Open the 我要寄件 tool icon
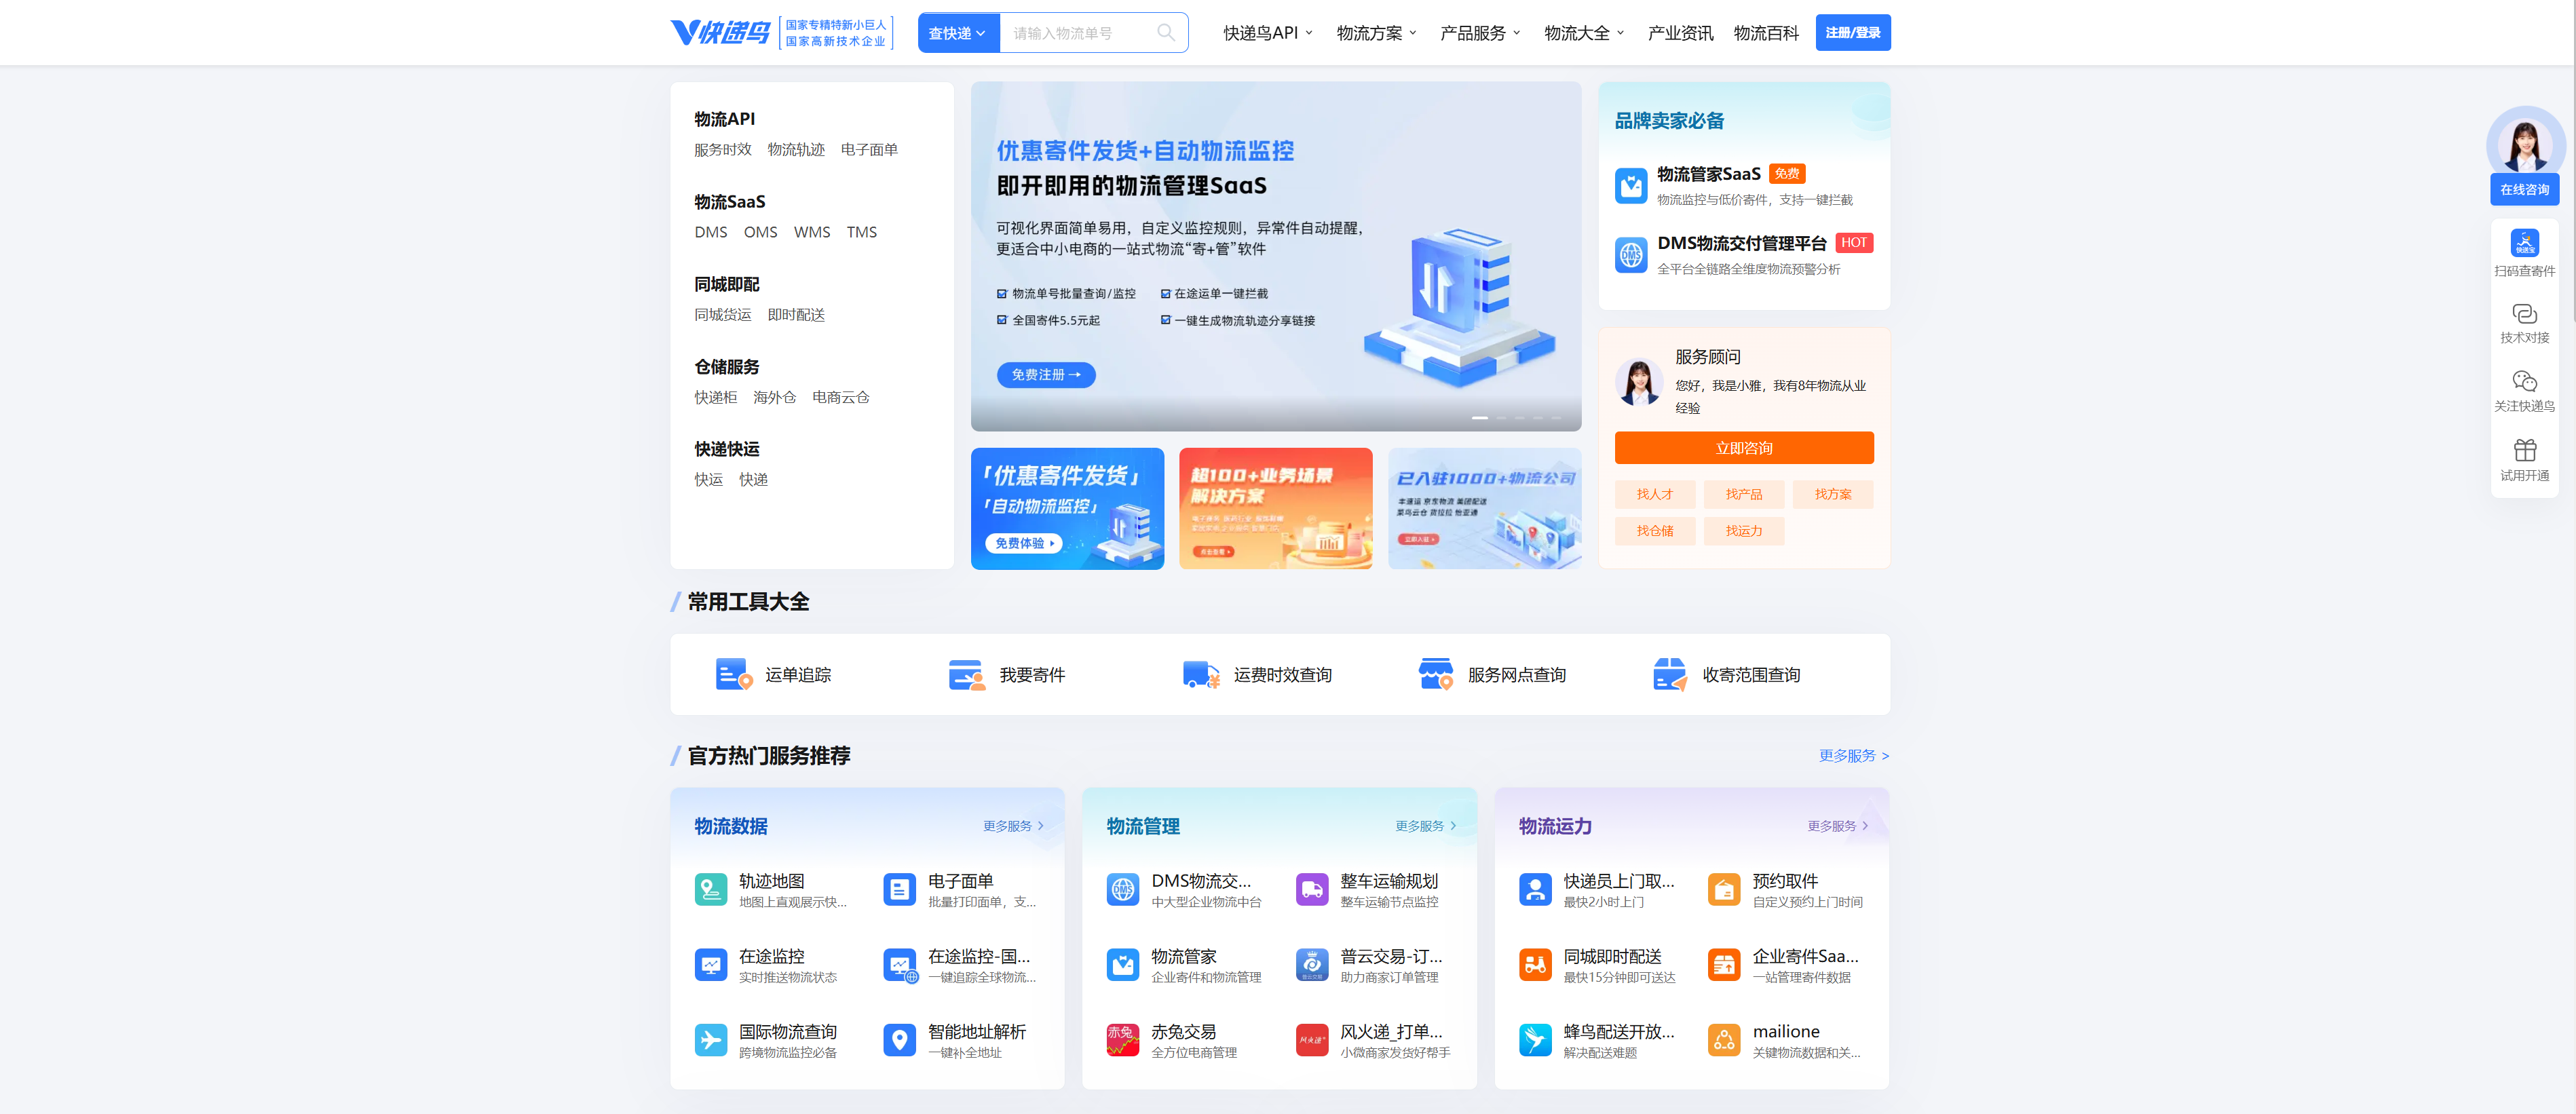Image resolution: width=2576 pixels, height=1114 pixels. (967, 674)
